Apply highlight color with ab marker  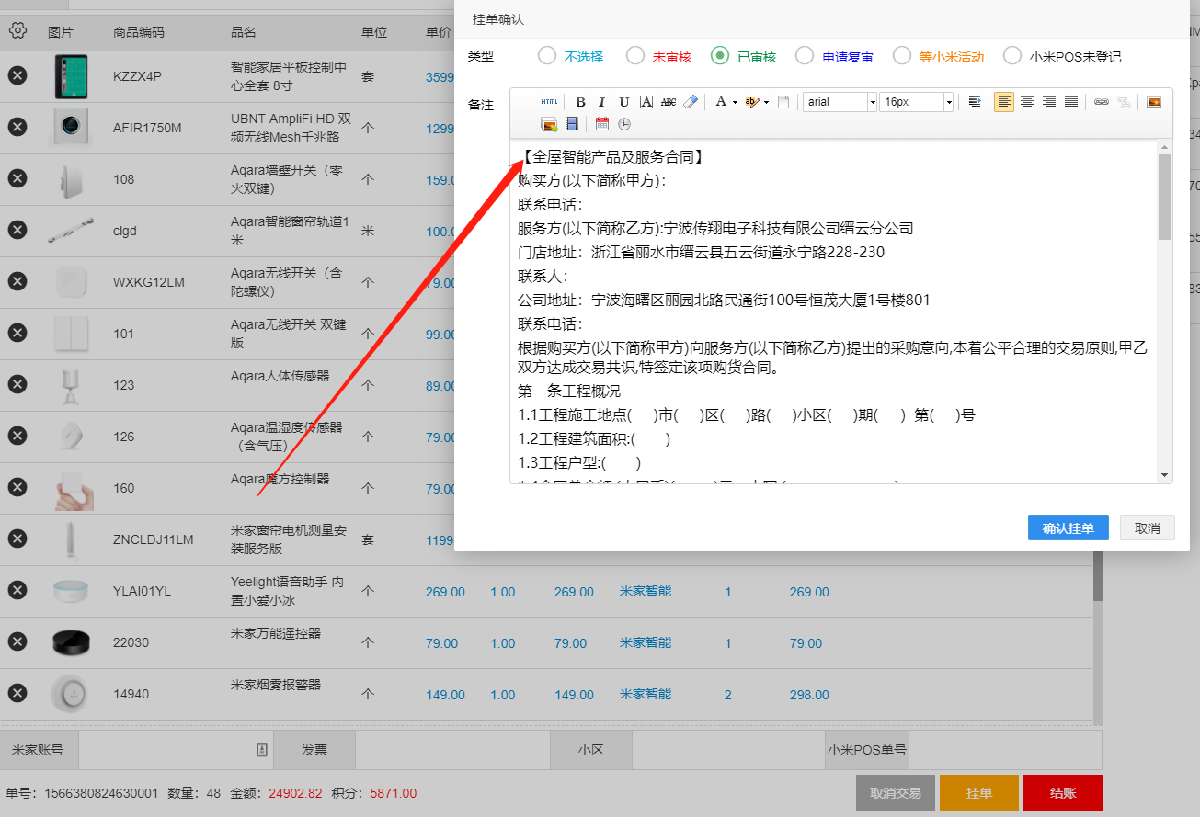[x=751, y=102]
